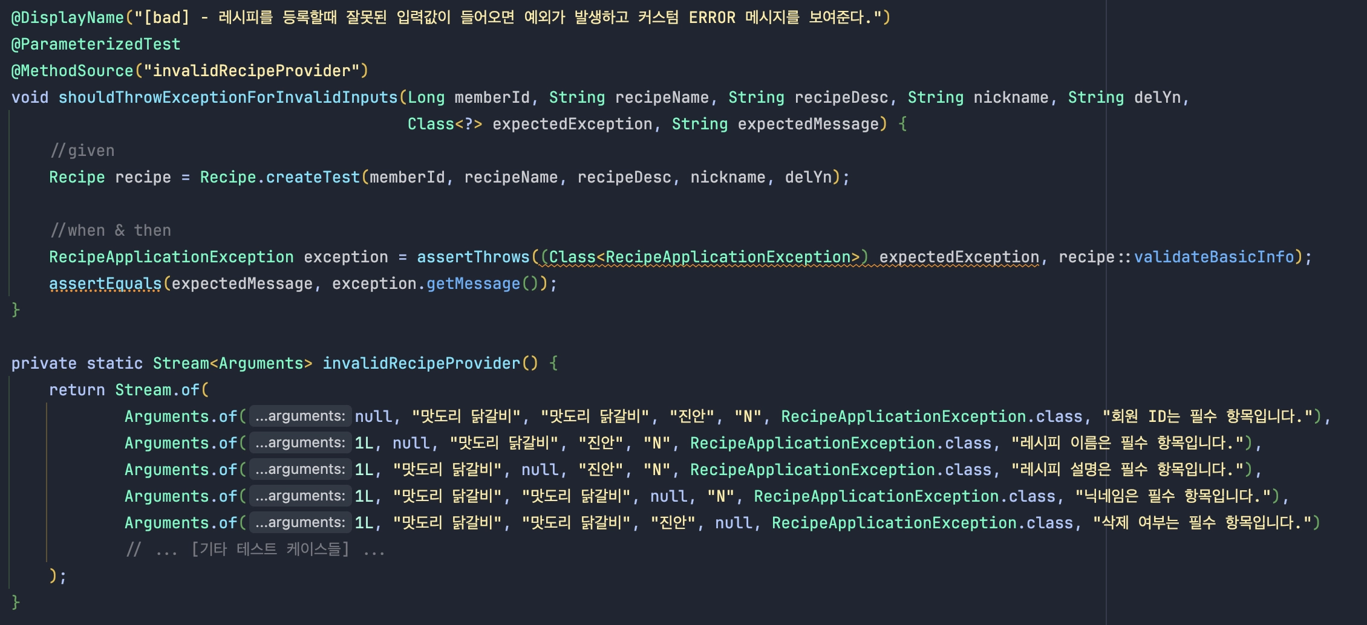This screenshot has height=625, width=1367.
Task: Click the //given comment
Action: coord(83,150)
